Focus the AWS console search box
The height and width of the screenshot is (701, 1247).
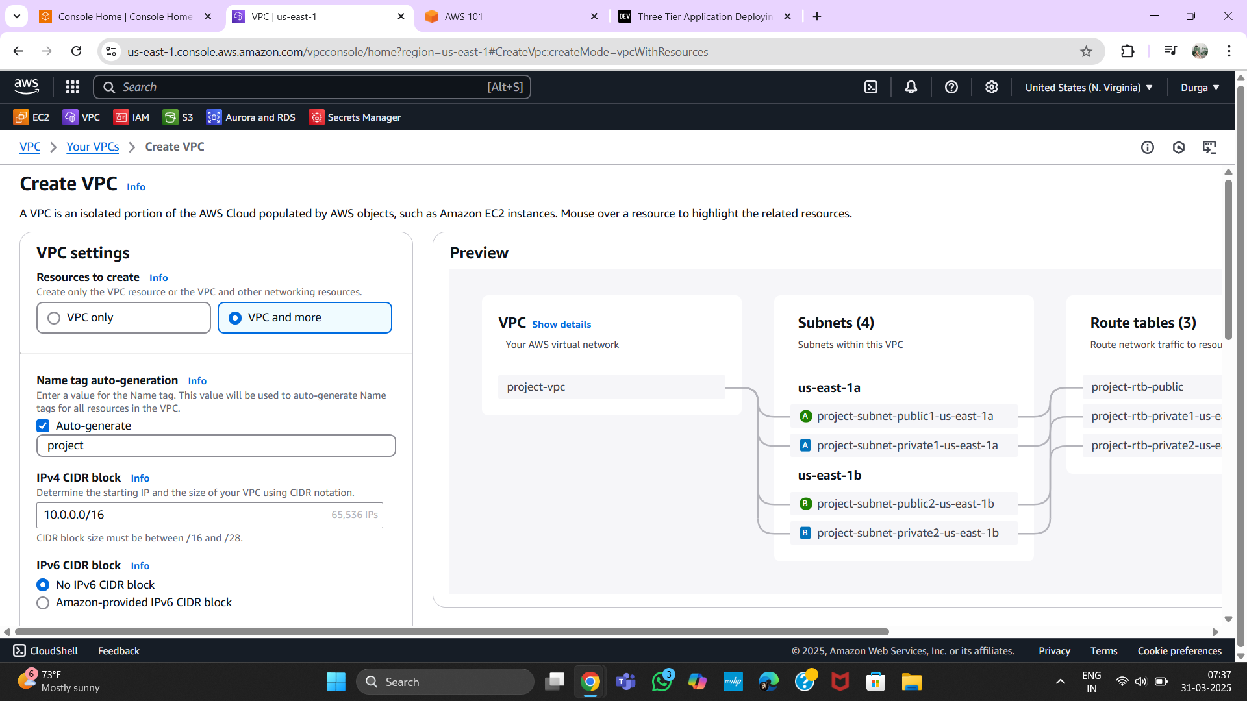(312, 87)
